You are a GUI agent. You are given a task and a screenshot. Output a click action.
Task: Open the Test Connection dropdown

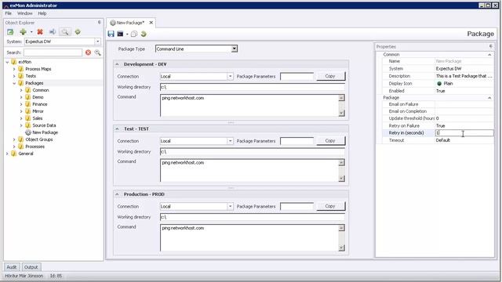(x=230, y=141)
